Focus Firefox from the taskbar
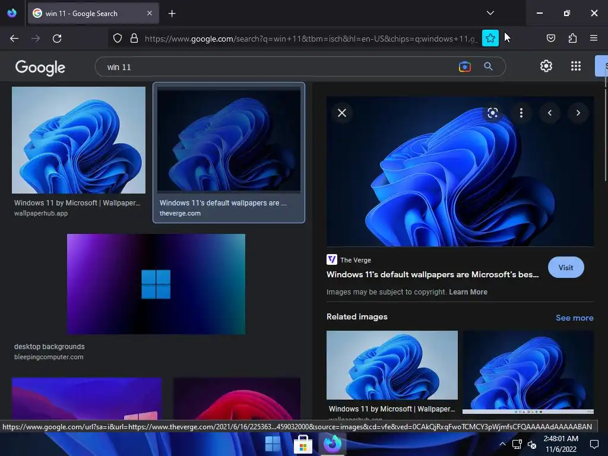This screenshot has width=608, height=456. click(332, 444)
